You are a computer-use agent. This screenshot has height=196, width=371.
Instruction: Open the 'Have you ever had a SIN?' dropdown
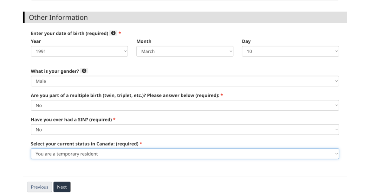pos(185,129)
